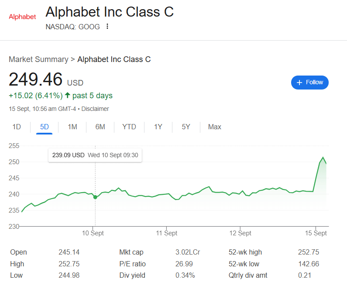Switch to the 1D time range tab
This screenshot has height=286, width=347.
pos(17,127)
